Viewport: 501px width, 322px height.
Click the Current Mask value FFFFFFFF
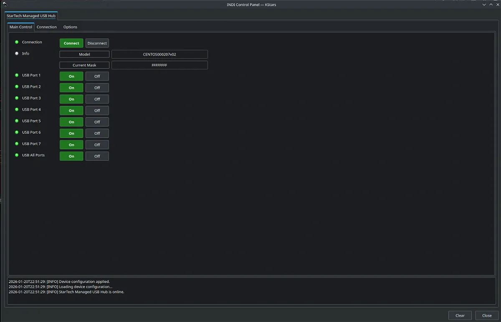pyautogui.click(x=159, y=65)
